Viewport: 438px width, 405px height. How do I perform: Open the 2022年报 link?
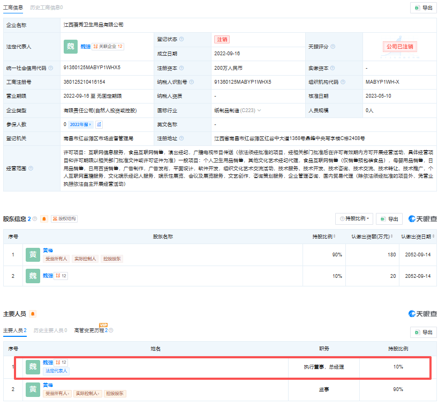click(80, 124)
